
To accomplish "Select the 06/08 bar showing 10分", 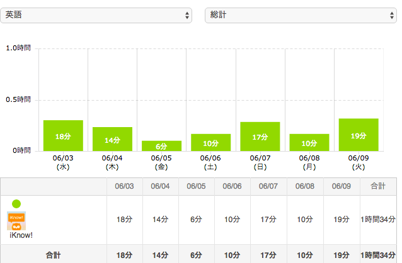I will pos(309,142).
